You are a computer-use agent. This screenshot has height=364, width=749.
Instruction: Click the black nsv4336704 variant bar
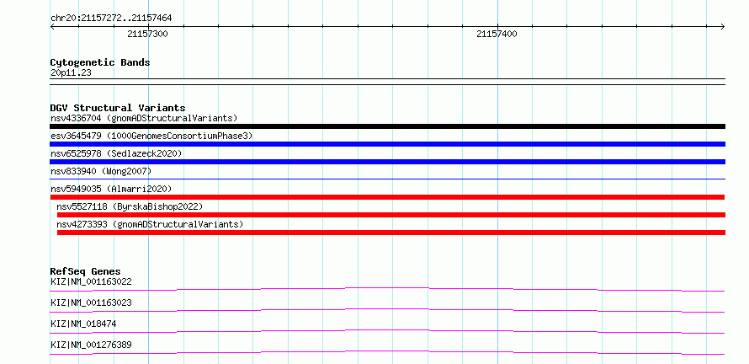387,126
